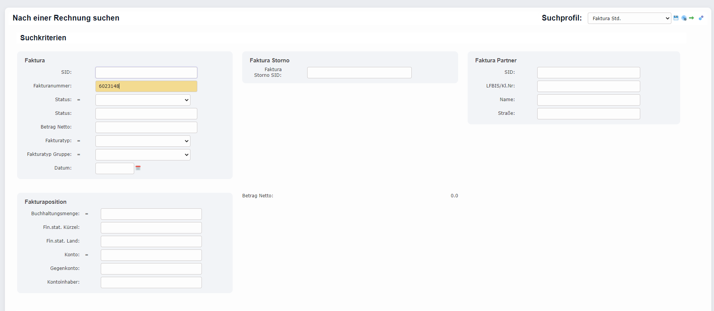Open the calendar picker next to Datum
714x311 pixels.
coord(138,168)
